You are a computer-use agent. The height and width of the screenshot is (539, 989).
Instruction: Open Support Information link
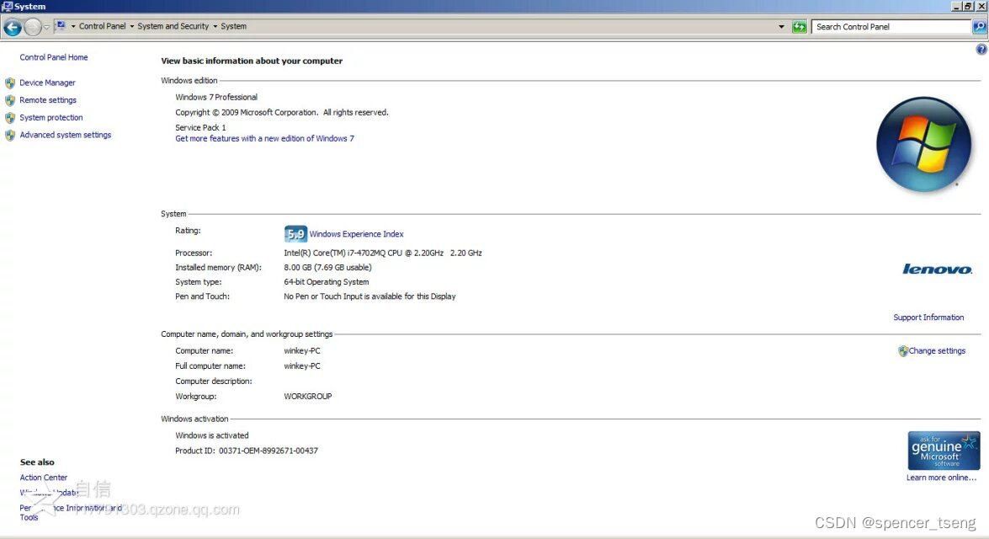(928, 318)
